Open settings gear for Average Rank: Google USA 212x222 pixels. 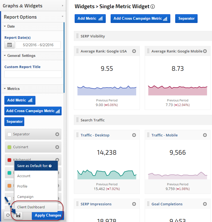(134, 51)
